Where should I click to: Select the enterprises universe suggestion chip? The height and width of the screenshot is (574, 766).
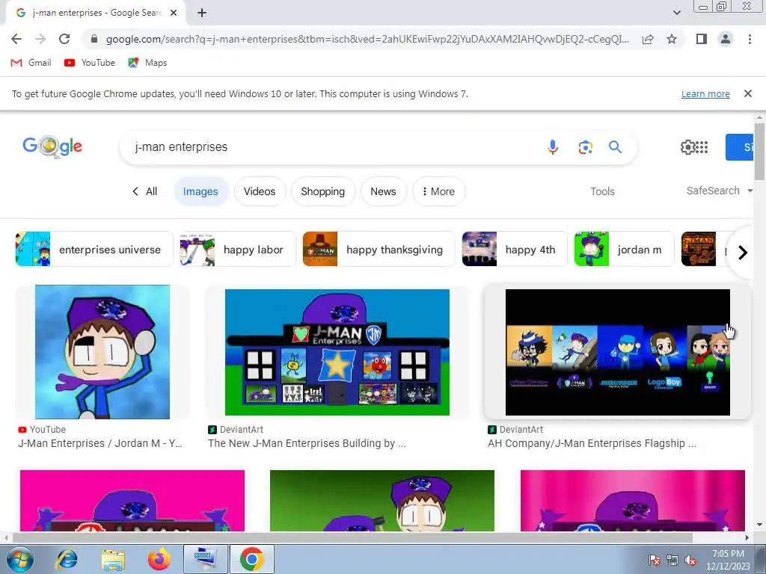pos(94,249)
